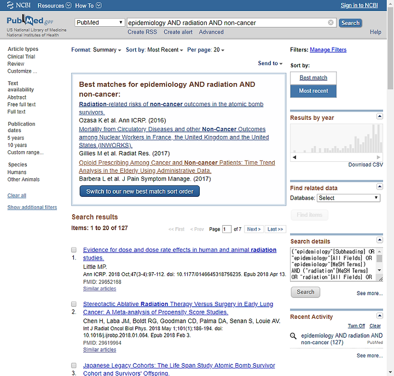Open Create RSS link
Screen dimensions: 394x376
coord(142,32)
